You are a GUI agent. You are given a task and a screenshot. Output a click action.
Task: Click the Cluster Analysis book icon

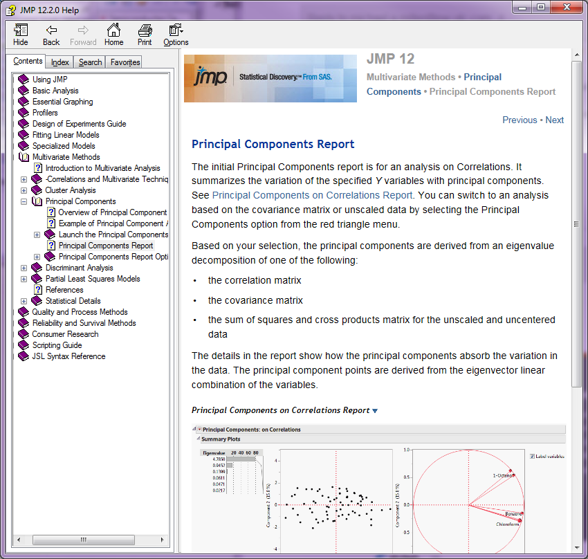click(x=37, y=190)
